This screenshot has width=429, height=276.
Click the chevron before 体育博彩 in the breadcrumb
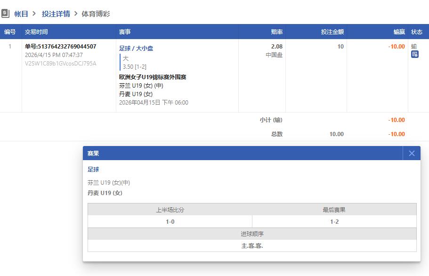pyautogui.click(x=76, y=14)
